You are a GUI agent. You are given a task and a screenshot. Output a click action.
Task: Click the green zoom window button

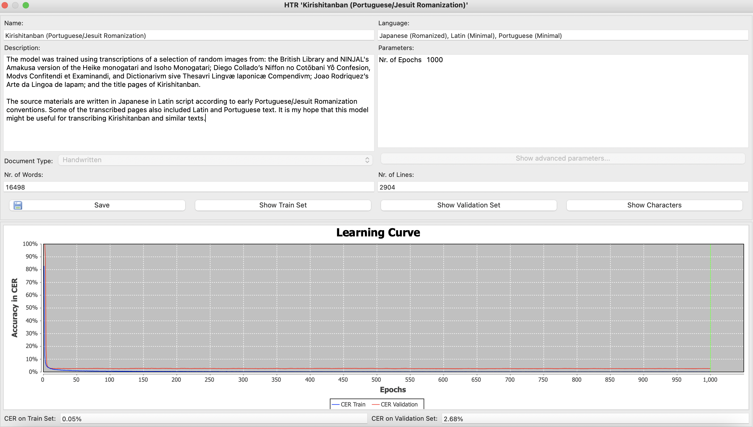tap(26, 5)
